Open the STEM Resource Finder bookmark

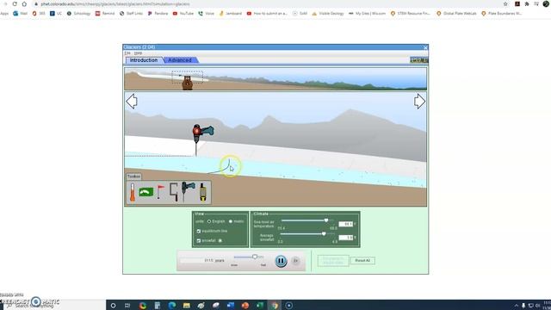click(411, 14)
